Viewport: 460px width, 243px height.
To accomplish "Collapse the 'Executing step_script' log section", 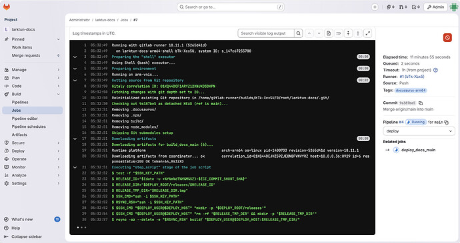I will point(75,167).
